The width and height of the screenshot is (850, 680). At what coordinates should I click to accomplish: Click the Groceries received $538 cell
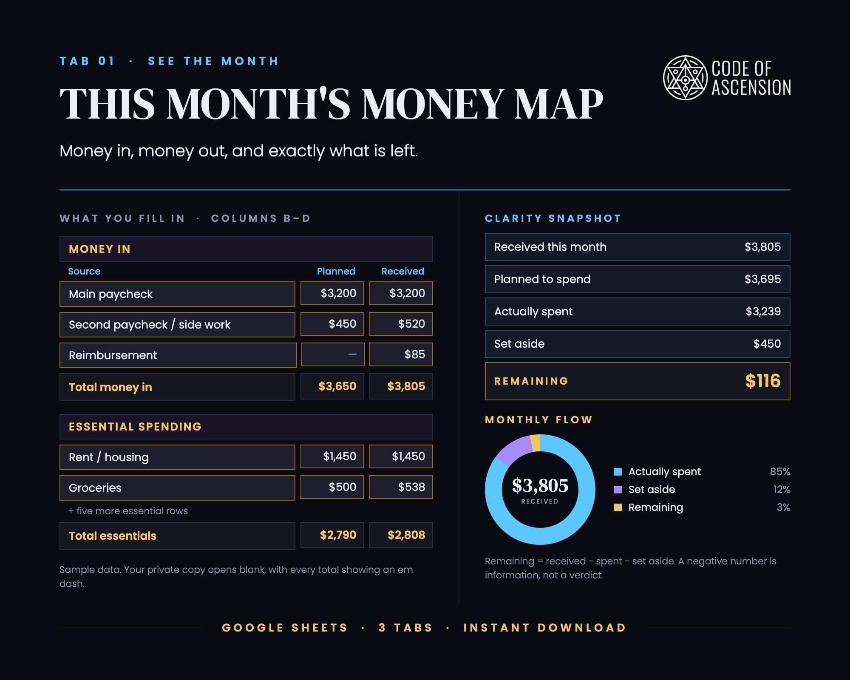coord(401,487)
